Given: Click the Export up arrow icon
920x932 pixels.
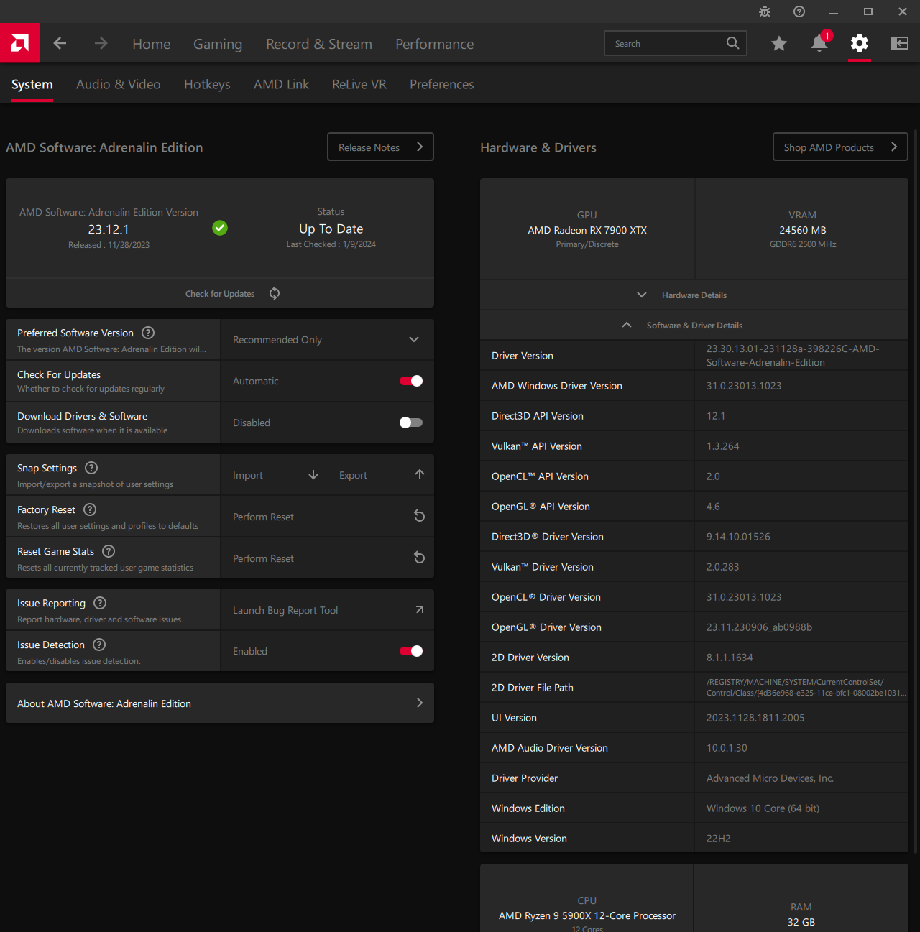Looking at the screenshot, I should click(x=420, y=474).
